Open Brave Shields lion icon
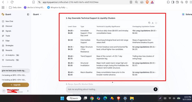 tap(147, 2)
